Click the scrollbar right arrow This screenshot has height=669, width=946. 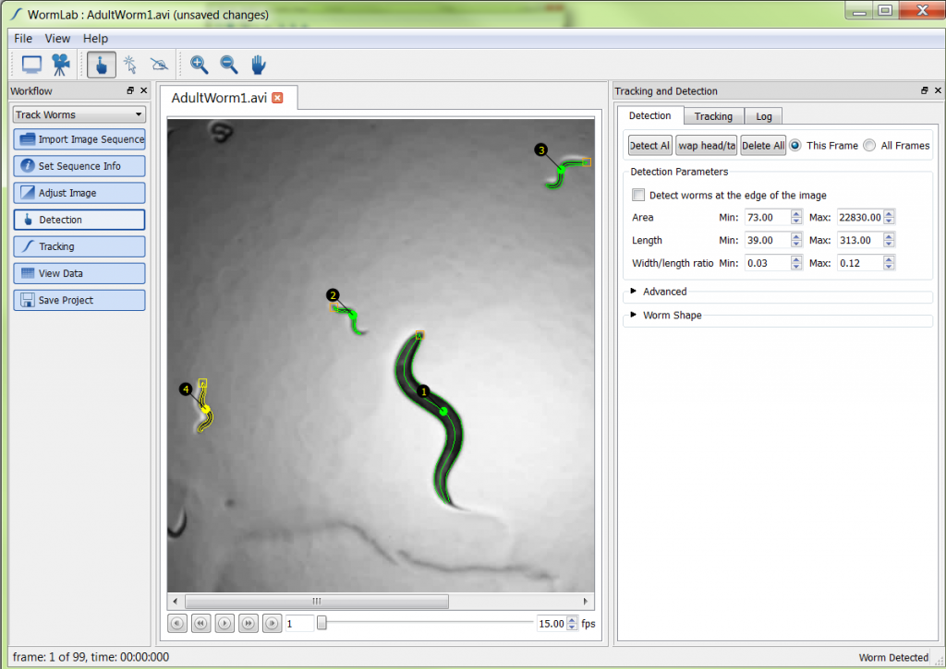coord(585,601)
